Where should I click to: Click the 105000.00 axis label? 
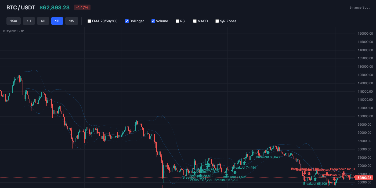pos(366,108)
